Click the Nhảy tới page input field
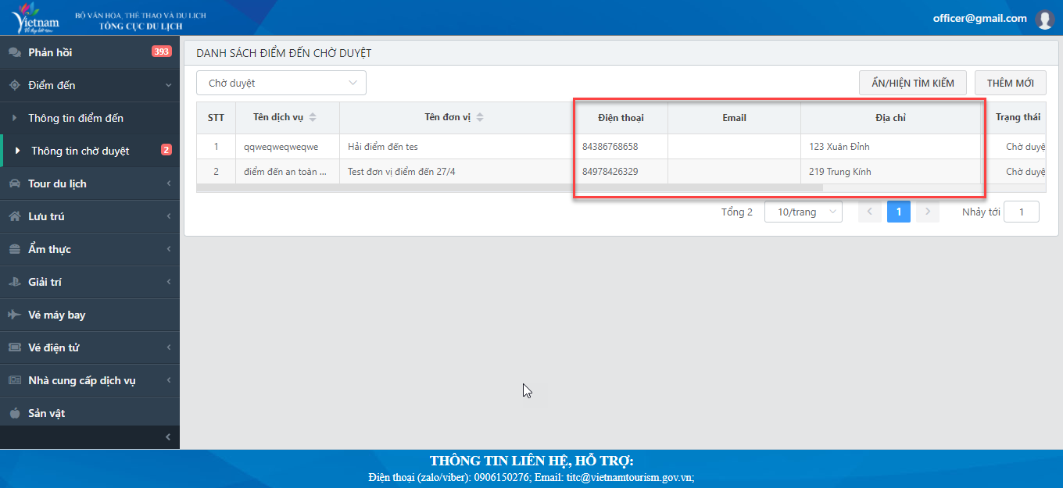This screenshot has width=1063, height=488. [x=1021, y=212]
